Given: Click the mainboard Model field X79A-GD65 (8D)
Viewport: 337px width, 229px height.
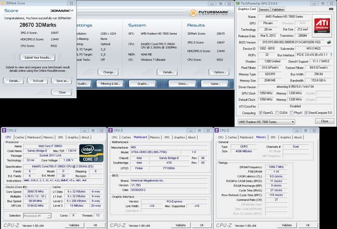Looking at the screenshot, I should (x=155, y=152).
